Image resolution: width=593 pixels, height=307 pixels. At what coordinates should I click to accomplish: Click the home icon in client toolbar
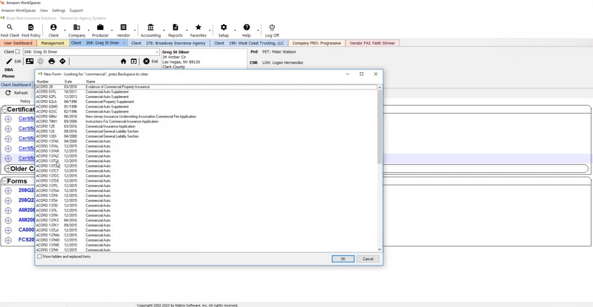[x=123, y=62]
